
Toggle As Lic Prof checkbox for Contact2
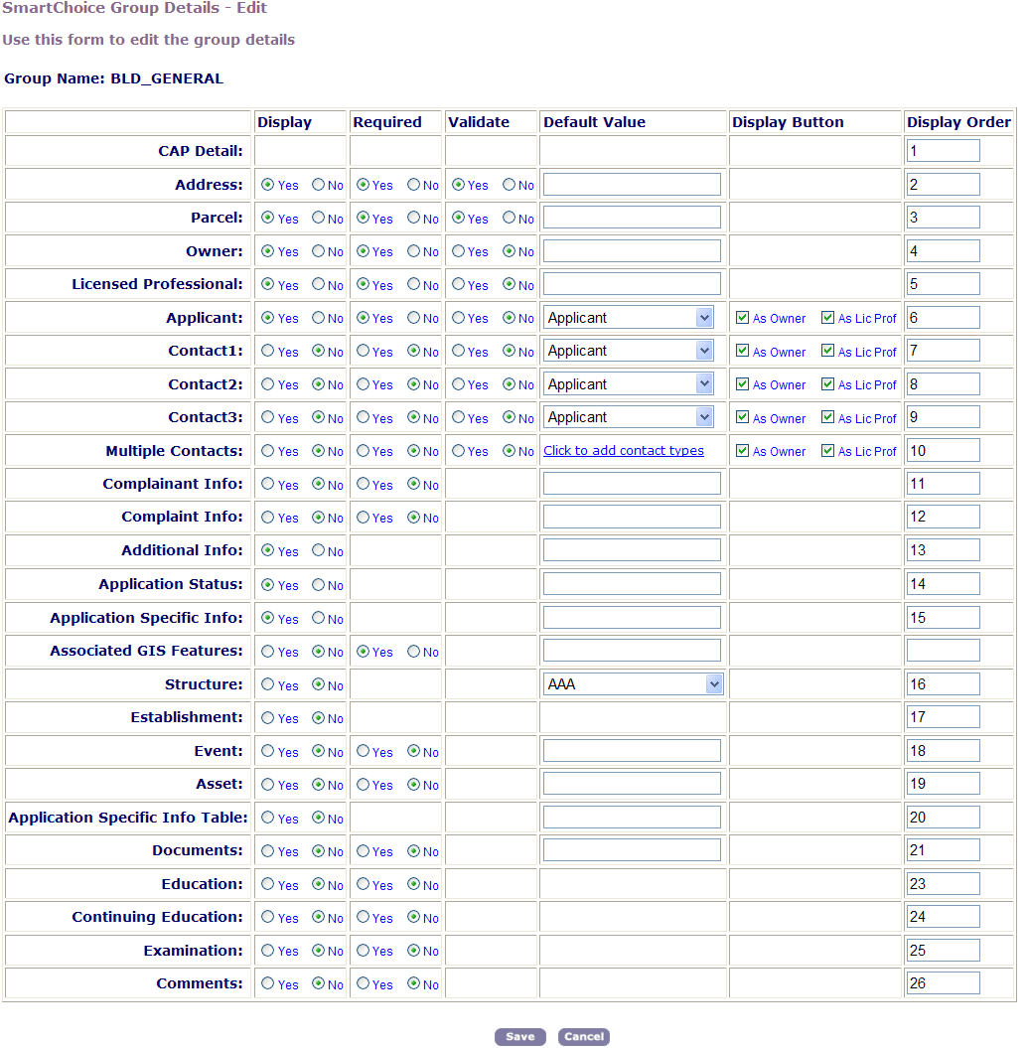827,384
